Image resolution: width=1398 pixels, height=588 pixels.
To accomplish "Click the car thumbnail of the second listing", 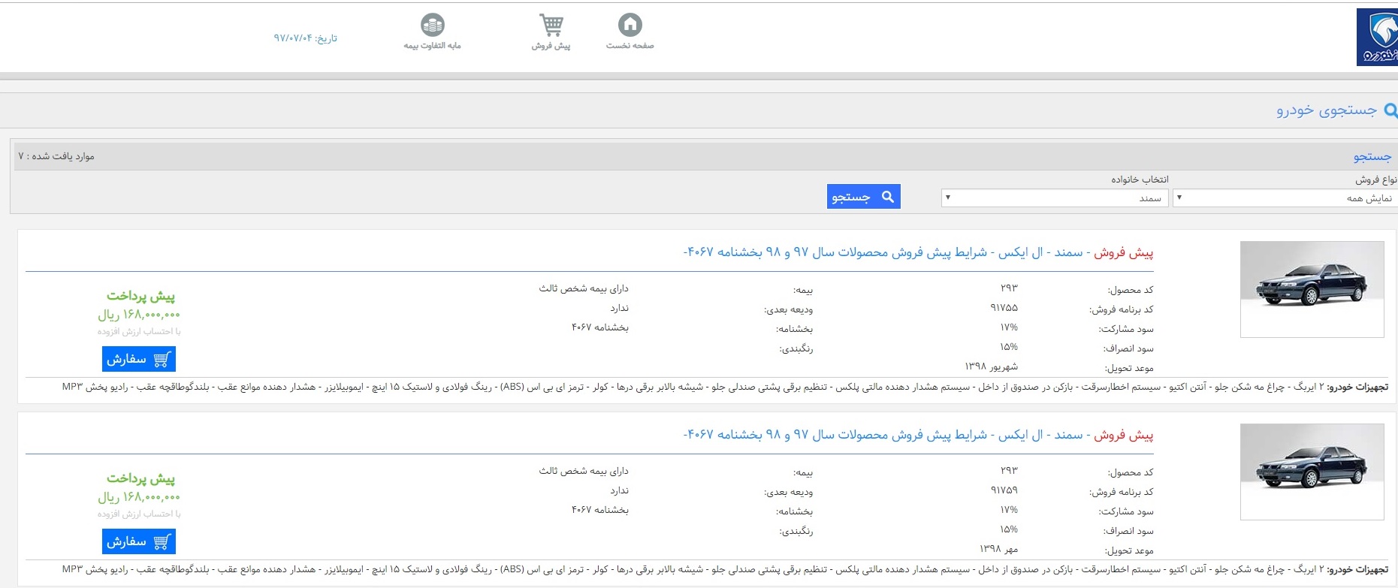I will click(x=1312, y=472).
